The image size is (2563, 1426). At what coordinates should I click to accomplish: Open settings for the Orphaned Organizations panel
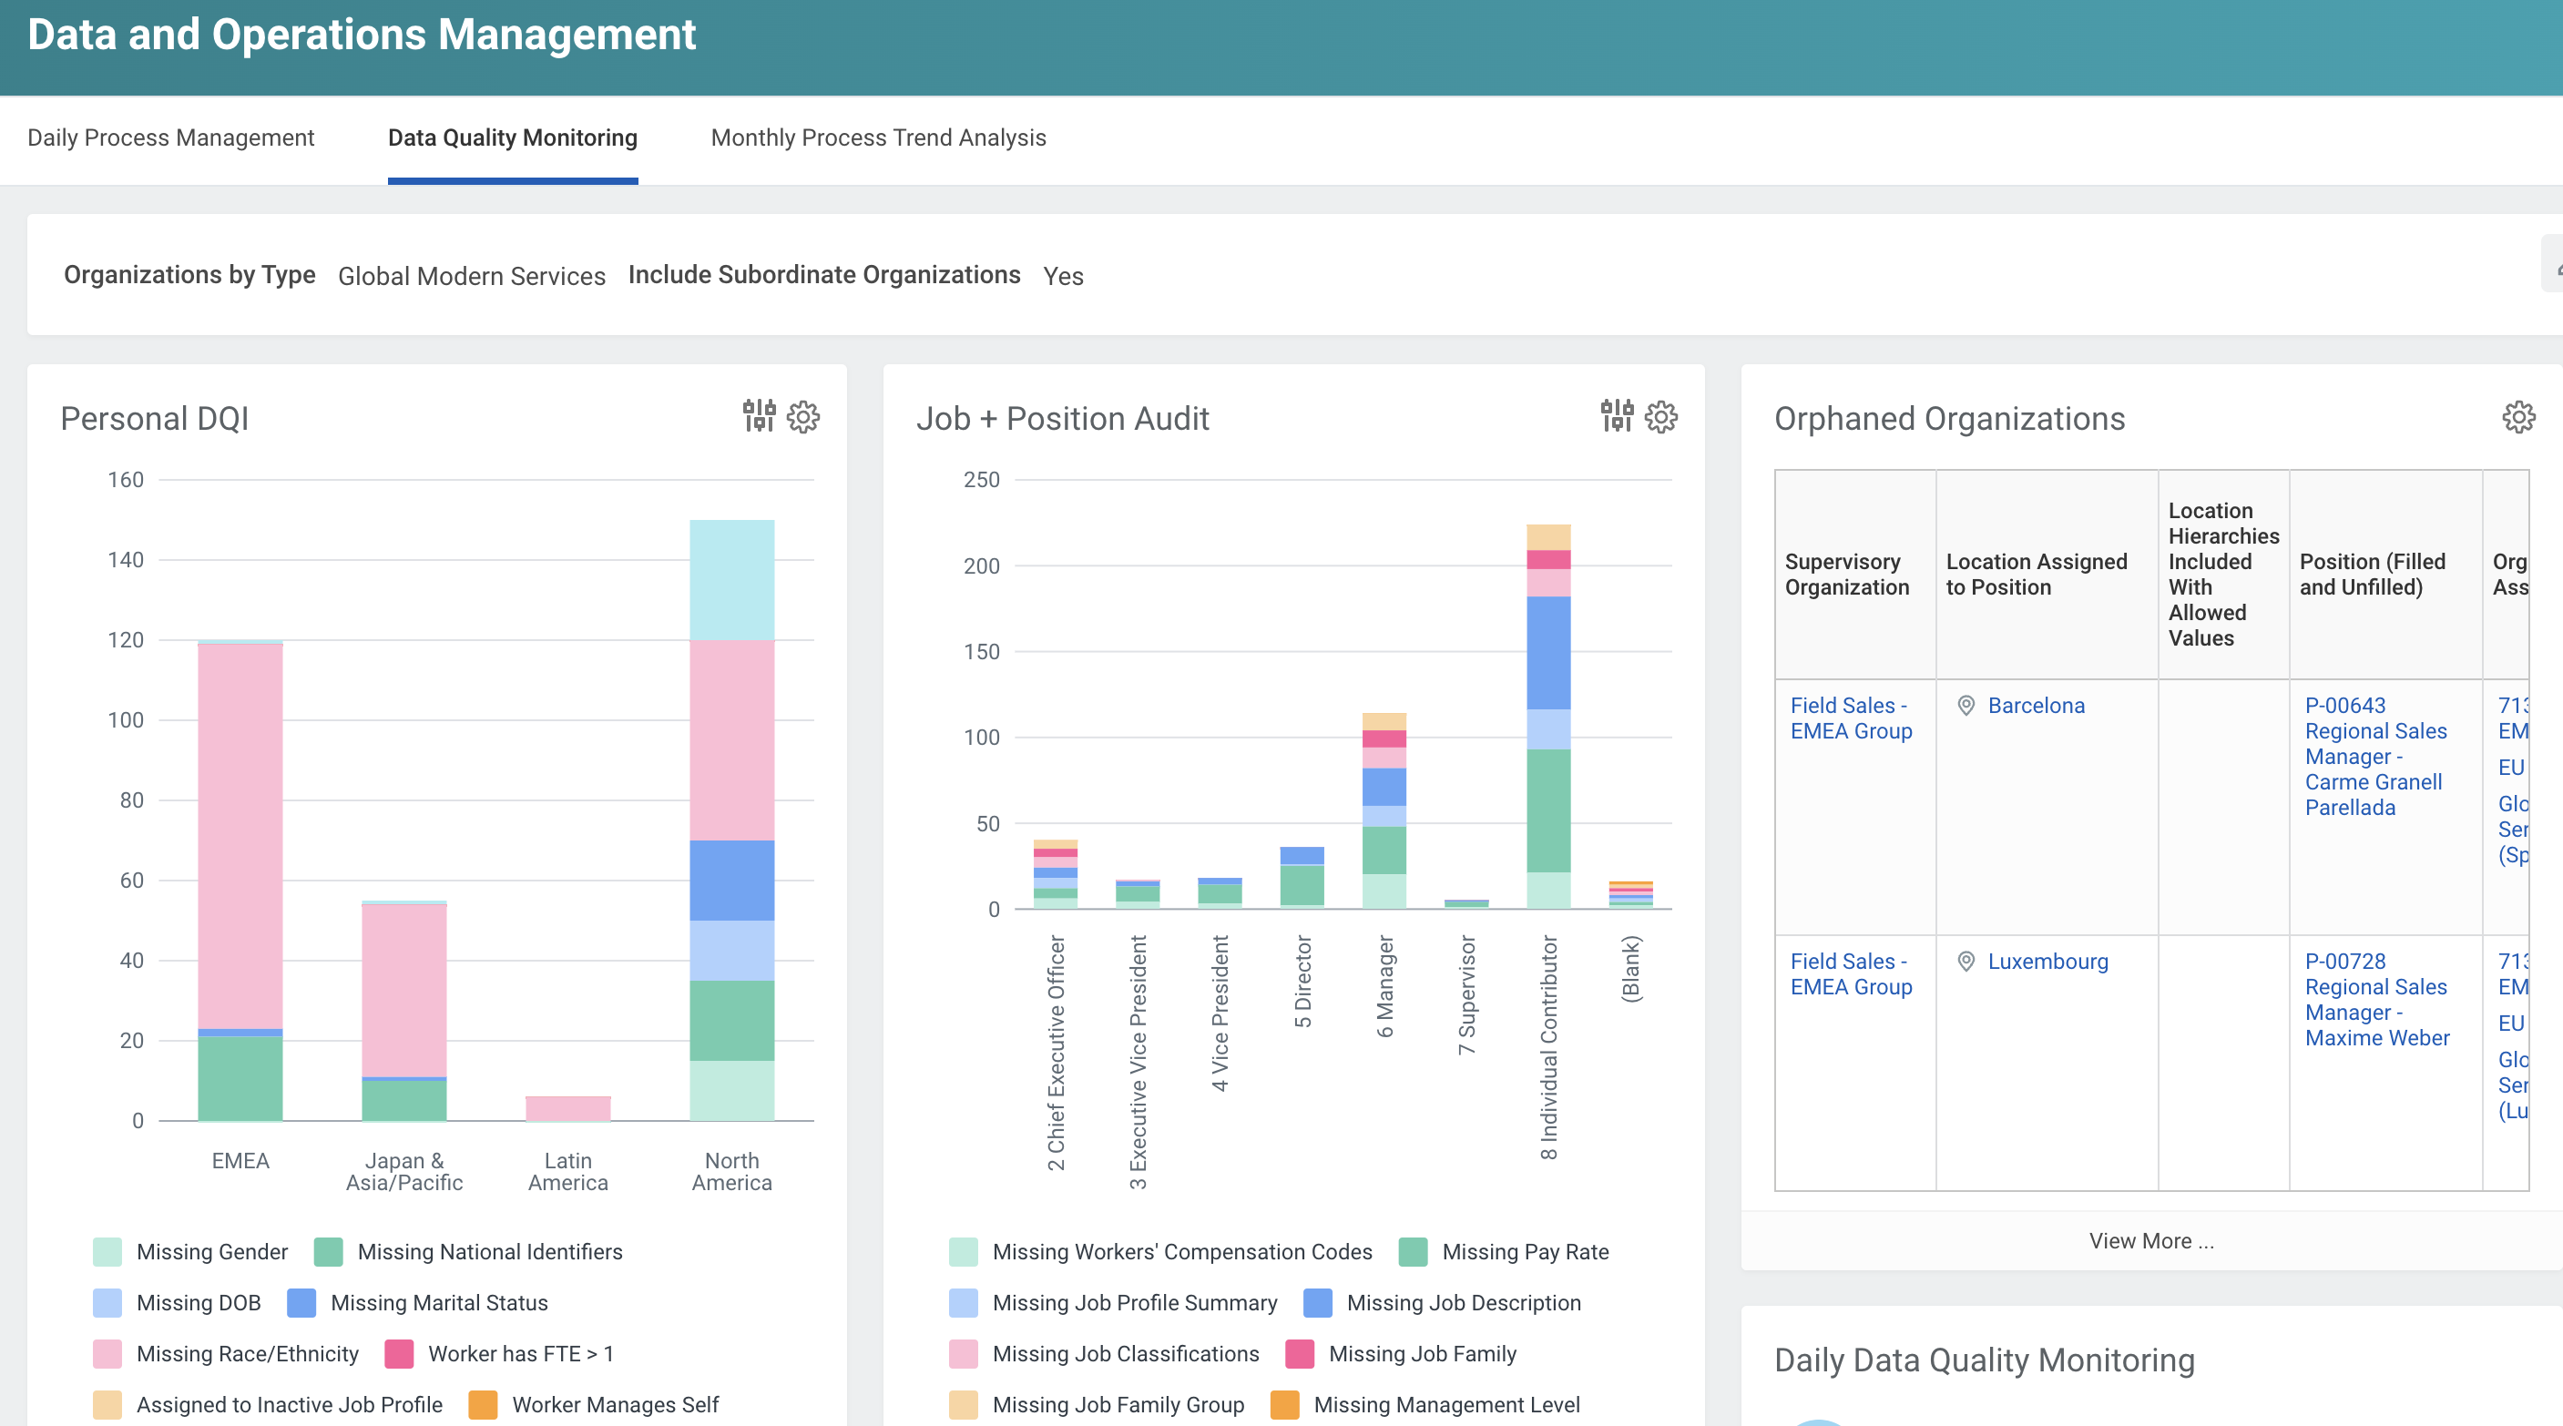coord(2518,418)
